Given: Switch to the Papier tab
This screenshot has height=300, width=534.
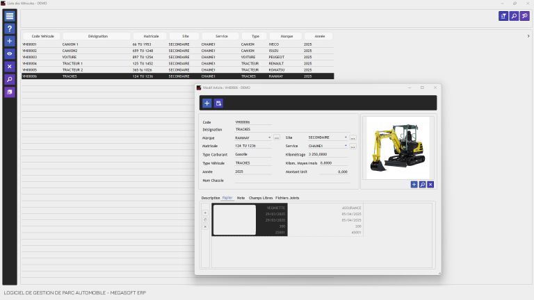Looking at the screenshot, I should (227, 198).
